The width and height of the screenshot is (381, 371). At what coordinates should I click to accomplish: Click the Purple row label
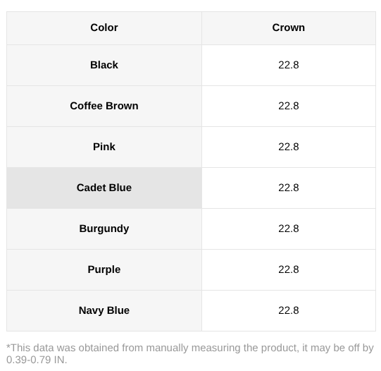click(x=104, y=269)
